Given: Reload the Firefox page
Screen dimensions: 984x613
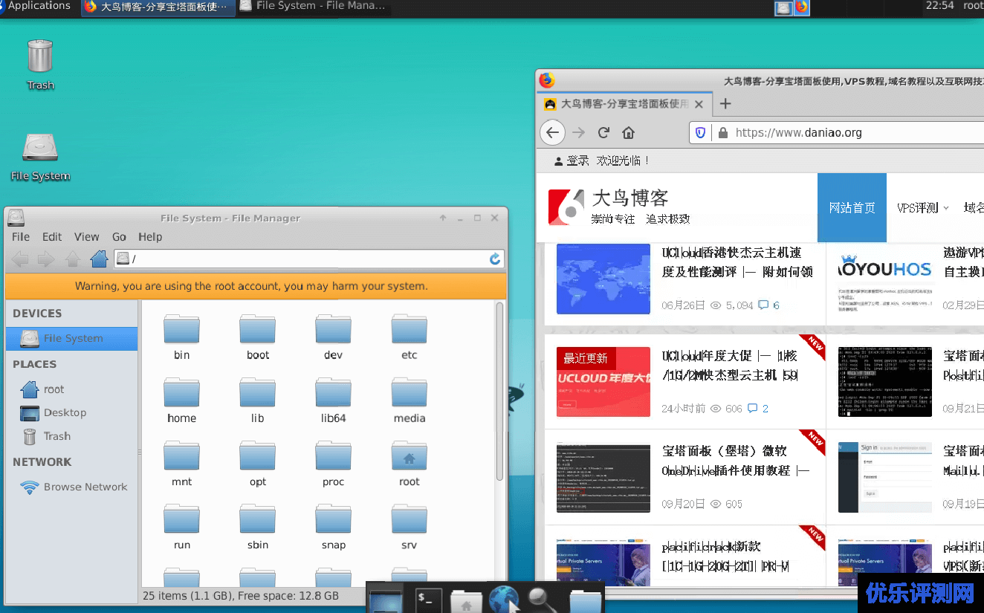Looking at the screenshot, I should [603, 133].
